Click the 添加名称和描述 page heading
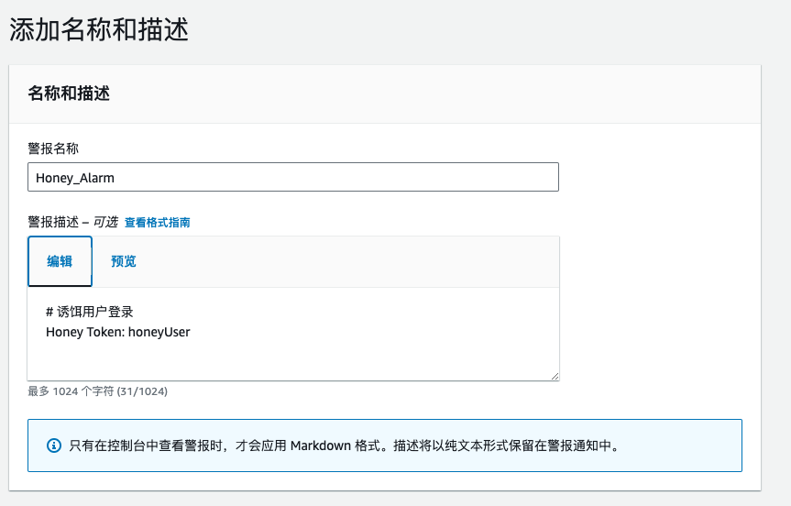791x506 pixels. click(99, 29)
